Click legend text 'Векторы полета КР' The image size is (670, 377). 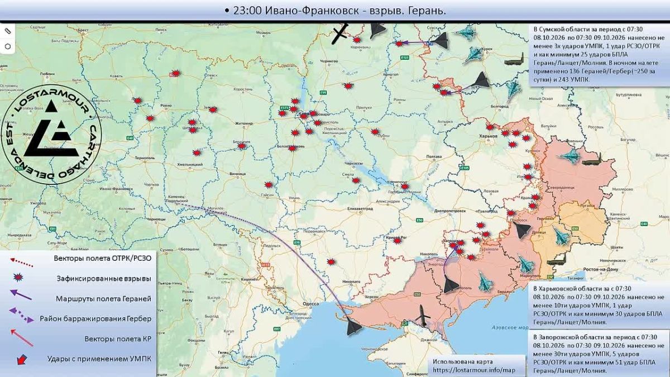click(x=117, y=338)
